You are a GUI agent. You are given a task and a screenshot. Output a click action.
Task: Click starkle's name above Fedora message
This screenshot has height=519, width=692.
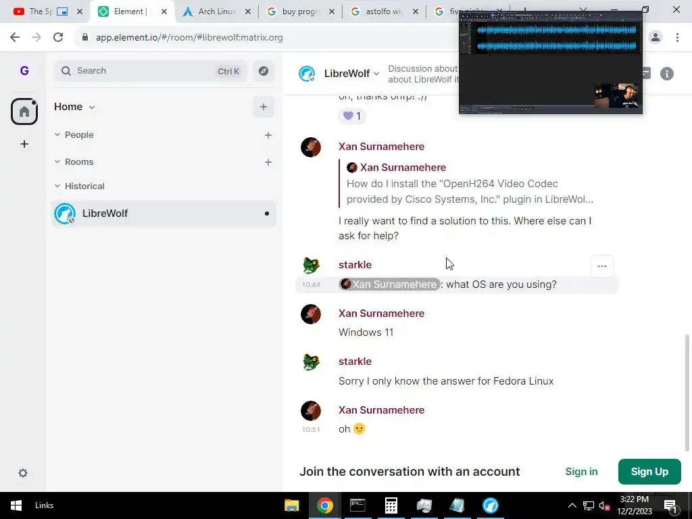coord(355,362)
